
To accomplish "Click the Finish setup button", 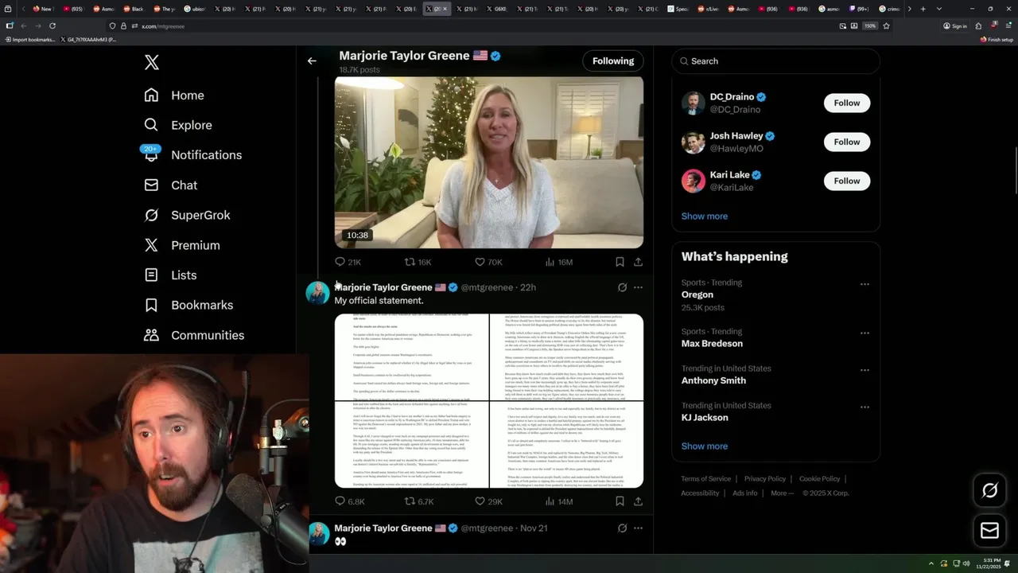I will click(x=997, y=39).
